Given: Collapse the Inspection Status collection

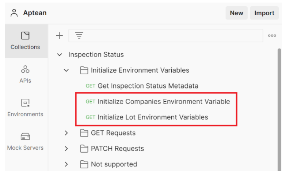Looking at the screenshot, I should pyautogui.click(x=60, y=55).
